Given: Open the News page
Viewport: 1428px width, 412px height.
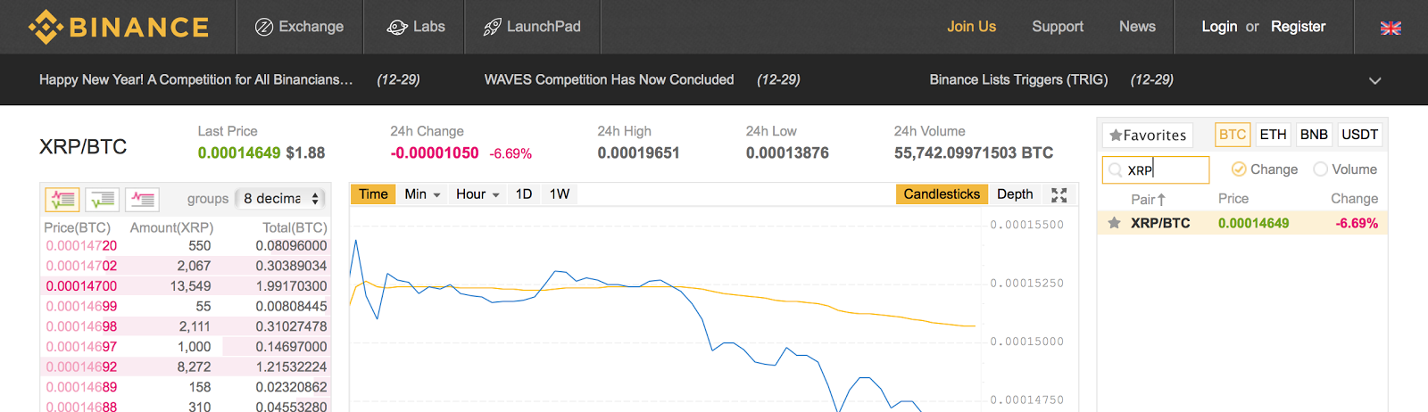Looking at the screenshot, I should click(1137, 27).
